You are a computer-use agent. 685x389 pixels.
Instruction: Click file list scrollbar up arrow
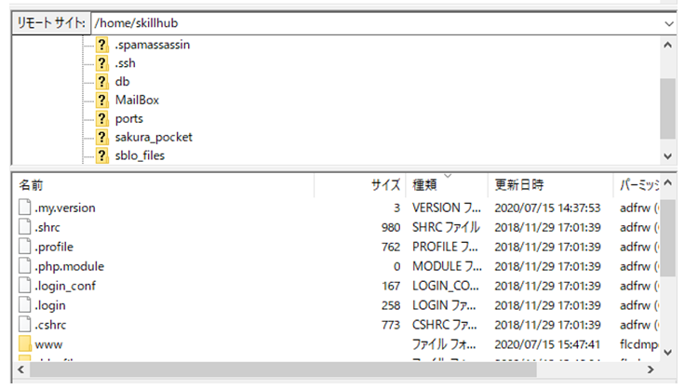[667, 183]
